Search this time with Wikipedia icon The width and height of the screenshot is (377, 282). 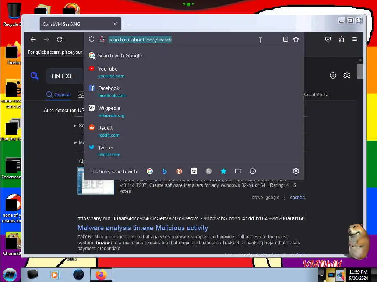(x=194, y=171)
